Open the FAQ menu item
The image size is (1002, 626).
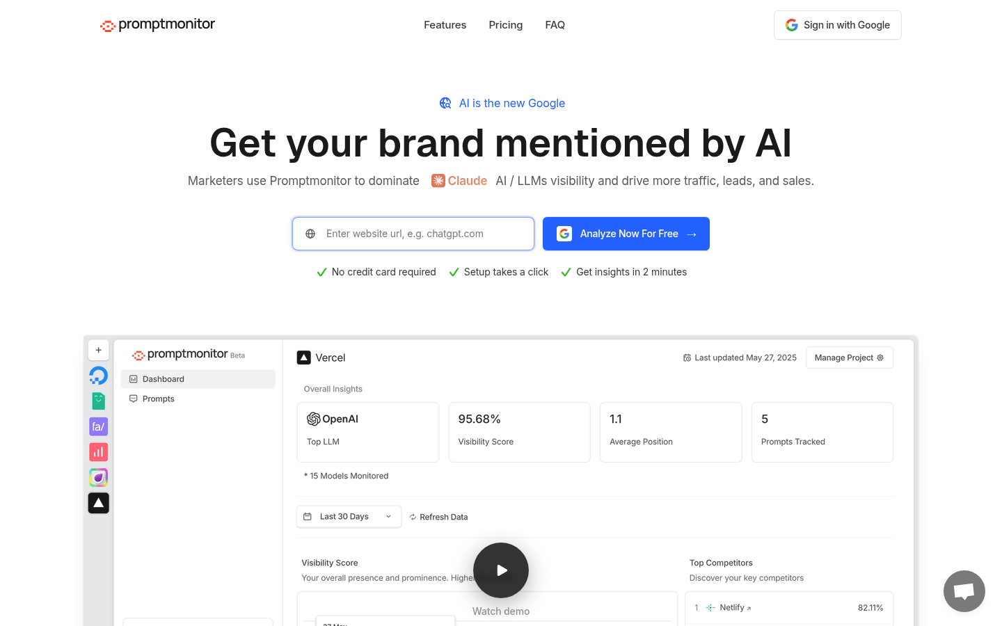(x=555, y=25)
